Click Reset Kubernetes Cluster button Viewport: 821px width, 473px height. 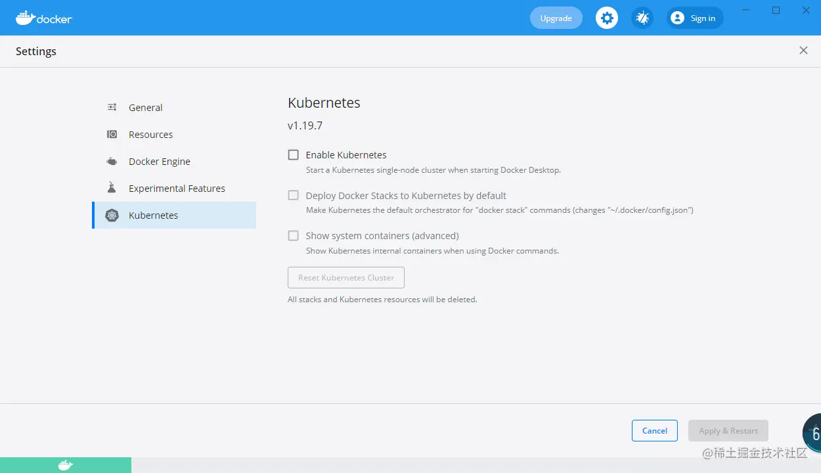pyautogui.click(x=346, y=277)
